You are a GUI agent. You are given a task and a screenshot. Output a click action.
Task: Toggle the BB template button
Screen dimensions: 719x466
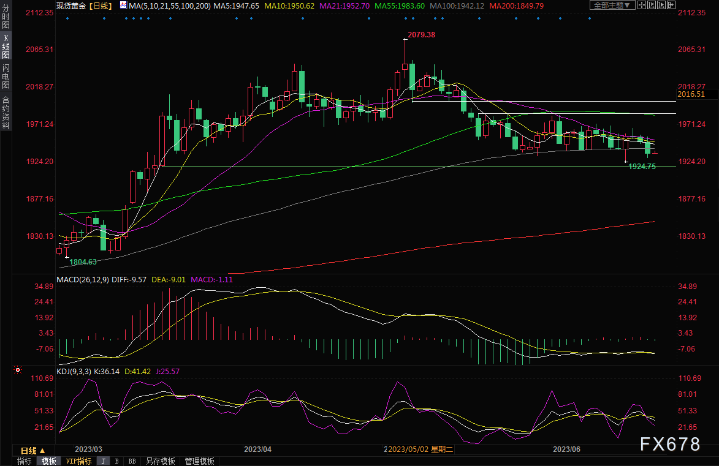tap(132, 461)
